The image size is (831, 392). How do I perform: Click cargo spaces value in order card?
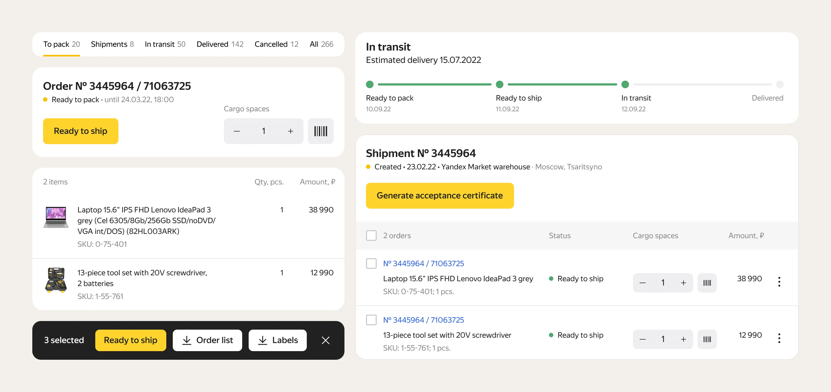click(263, 131)
